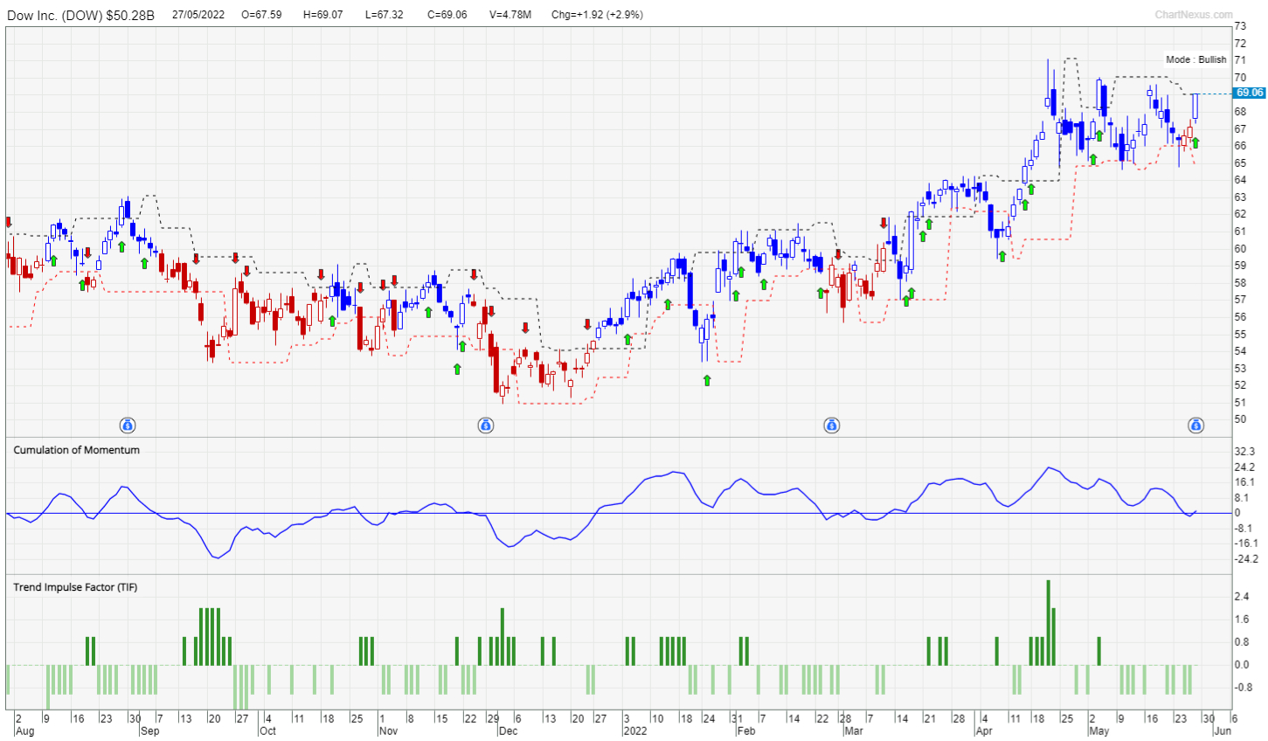Image resolution: width=1268 pixels, height=741 pixels.
Task: Click the 'Dec' month label on time axis
Action: point(508,731)
